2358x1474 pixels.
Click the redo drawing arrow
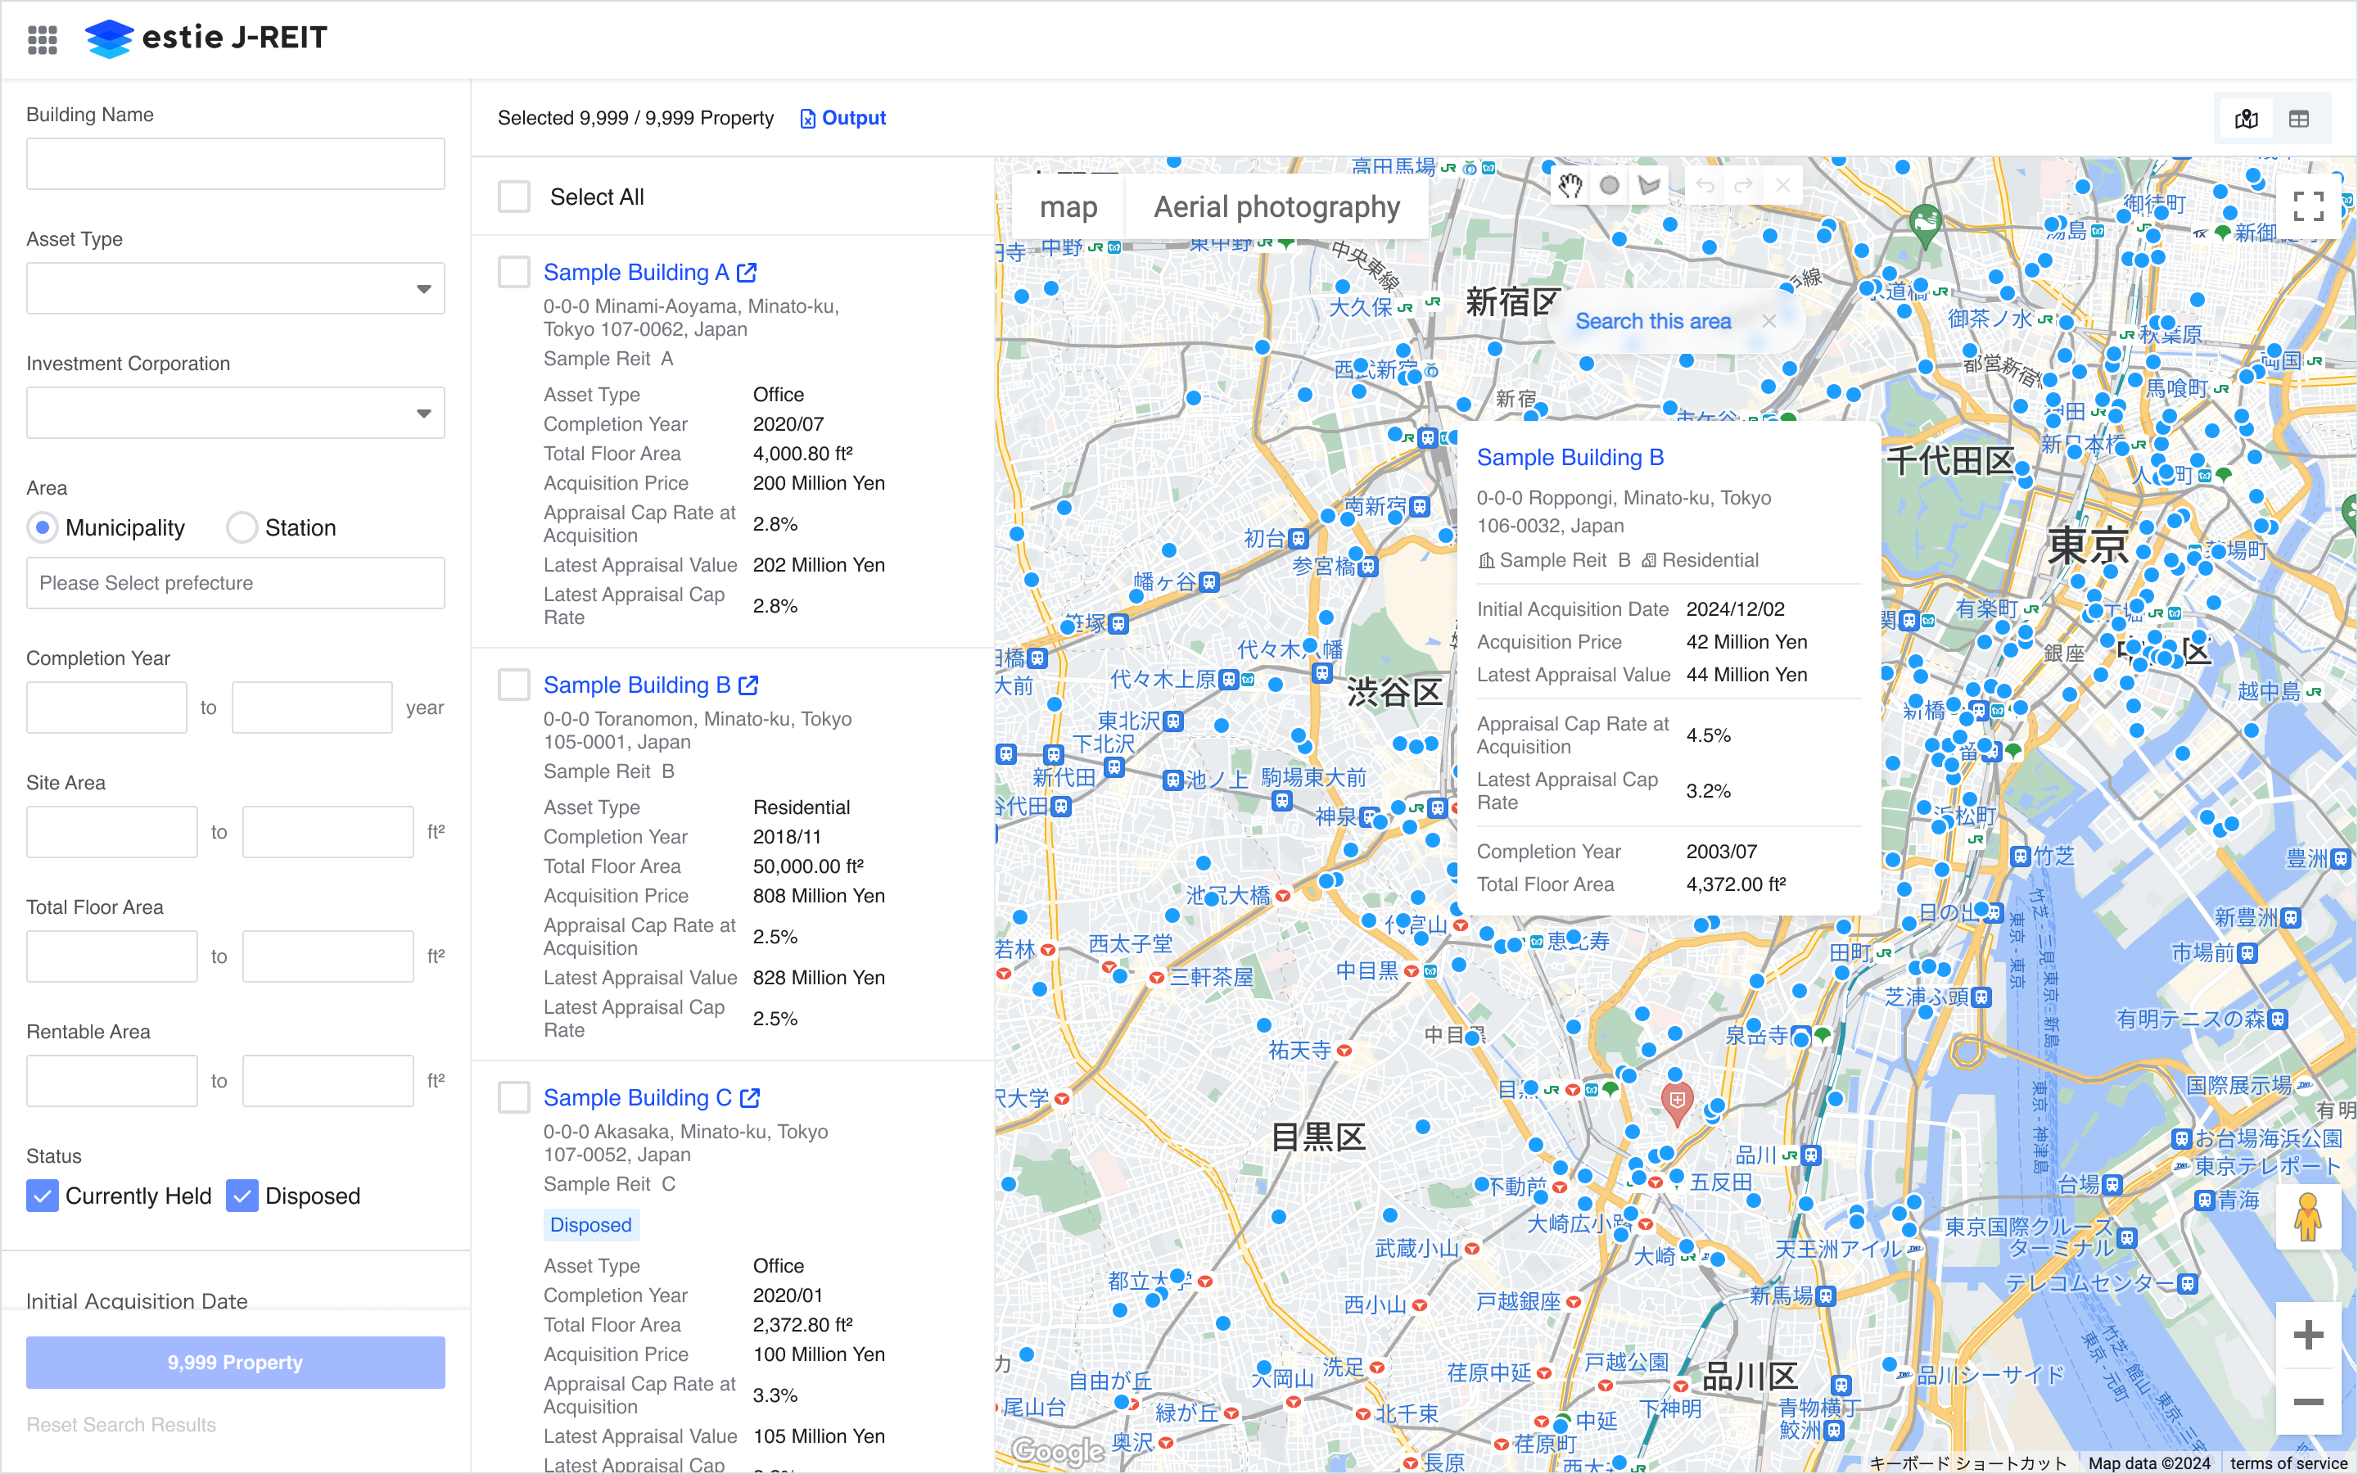coord(1743,185)
